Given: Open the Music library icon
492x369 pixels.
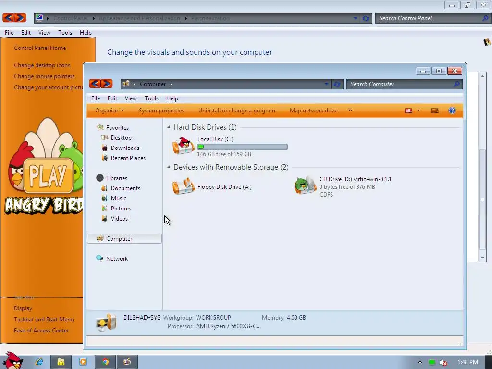Looking at the screenshot, I should tap(104, 198).
